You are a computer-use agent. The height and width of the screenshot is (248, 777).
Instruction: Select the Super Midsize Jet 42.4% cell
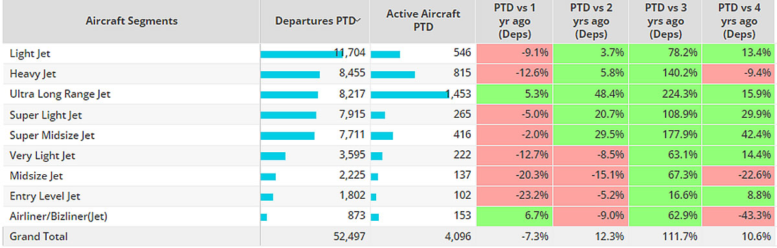pos(739,135)
